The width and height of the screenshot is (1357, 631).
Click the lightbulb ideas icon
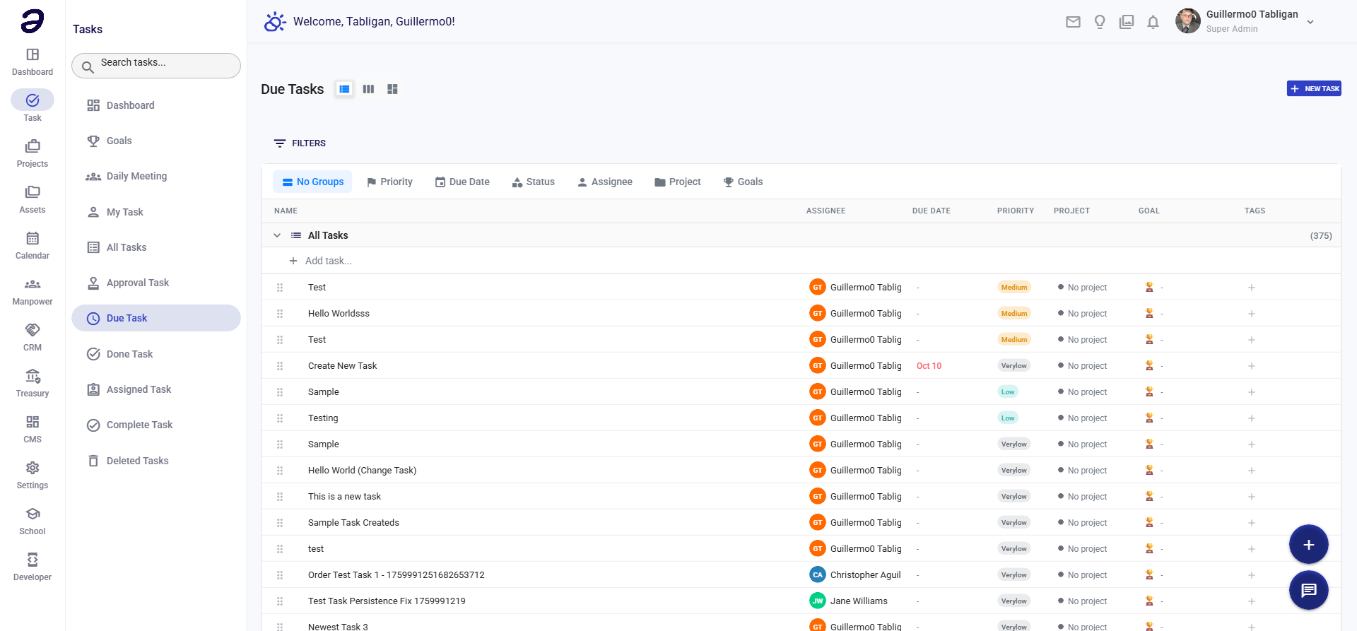(1100, 22)
